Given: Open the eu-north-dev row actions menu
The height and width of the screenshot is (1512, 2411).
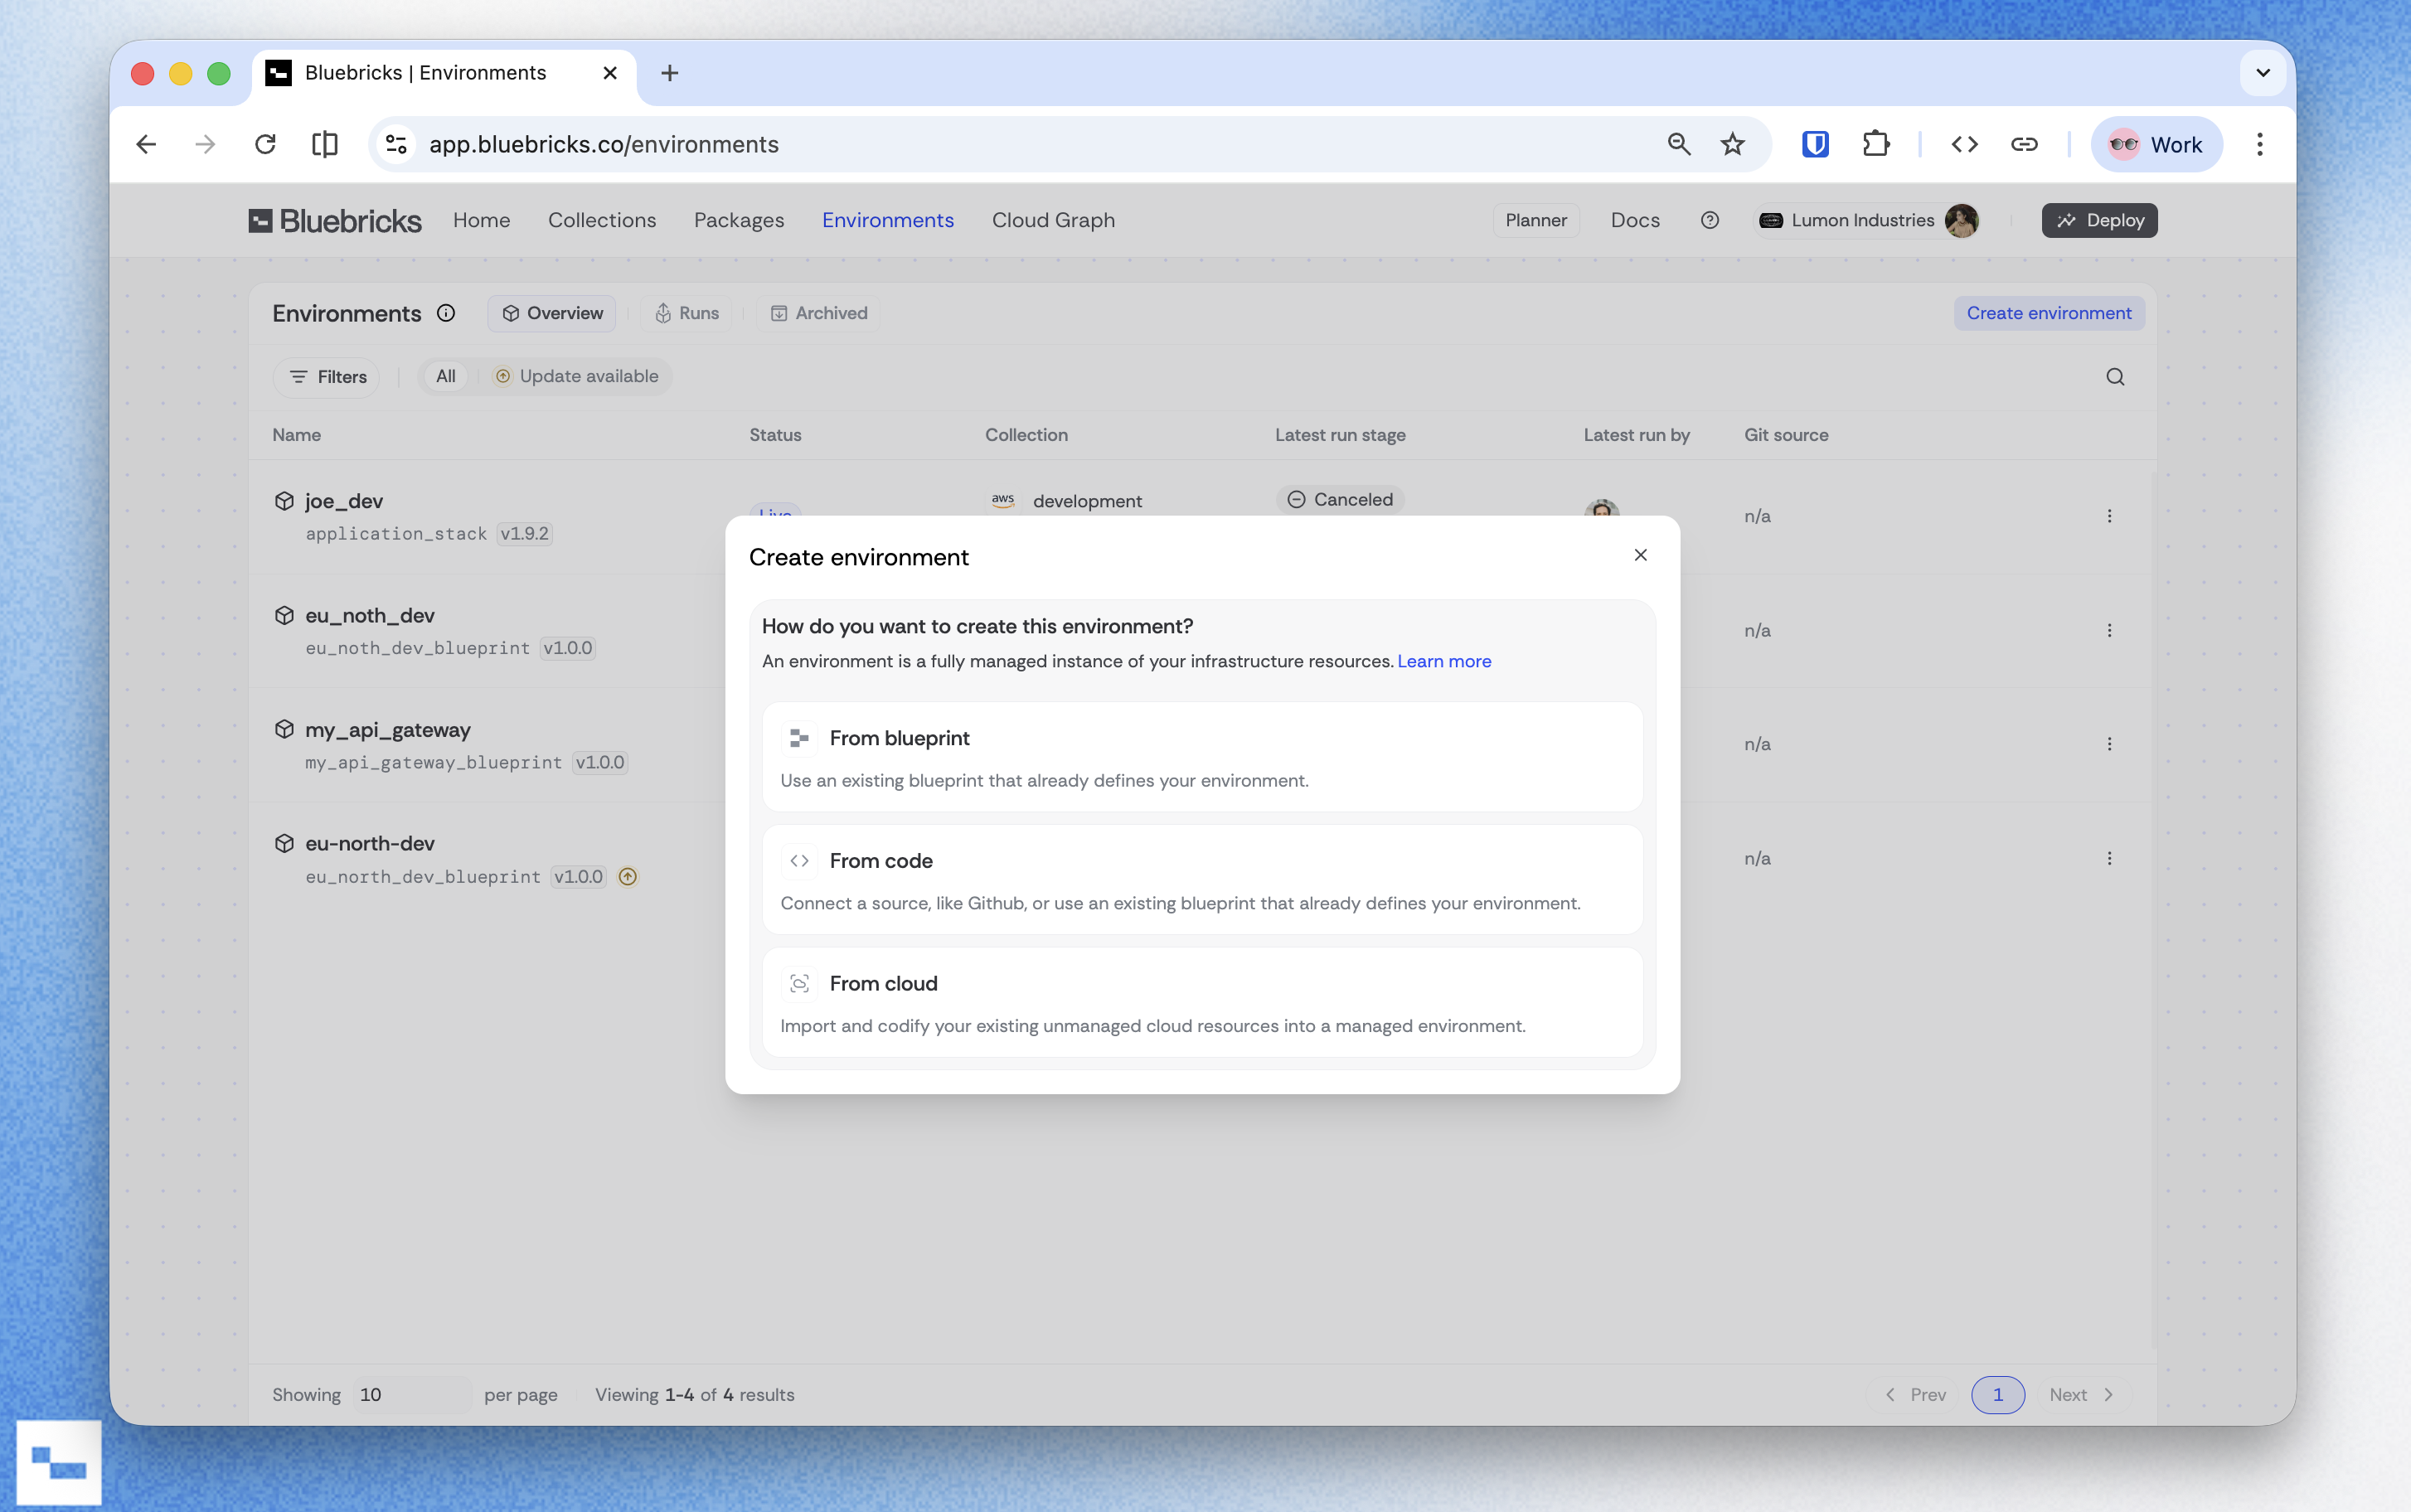Looking at the screenshot, I should coord(2109,858).
